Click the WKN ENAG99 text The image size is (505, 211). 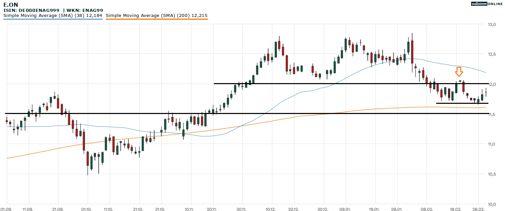(x=85, y=11)
